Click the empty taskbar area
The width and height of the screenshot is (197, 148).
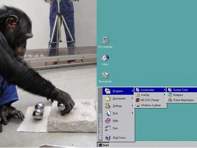(153, 145)
